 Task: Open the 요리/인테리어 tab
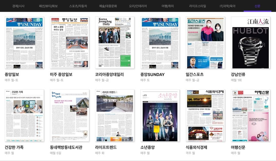[x=138, y=6]
